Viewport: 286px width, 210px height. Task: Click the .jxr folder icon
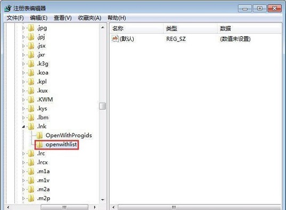pos(31,55)
